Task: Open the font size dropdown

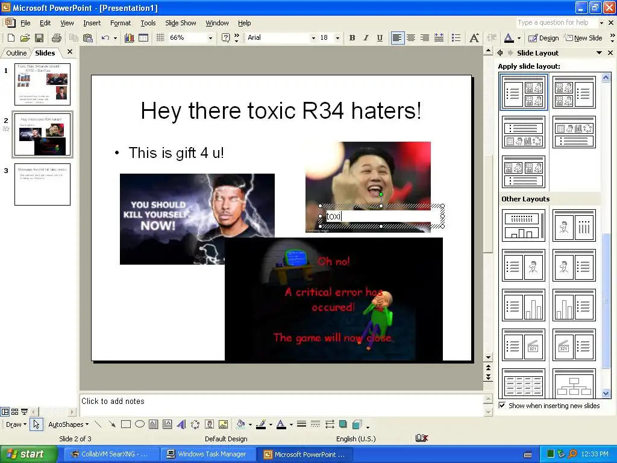Action: (337, 38)
